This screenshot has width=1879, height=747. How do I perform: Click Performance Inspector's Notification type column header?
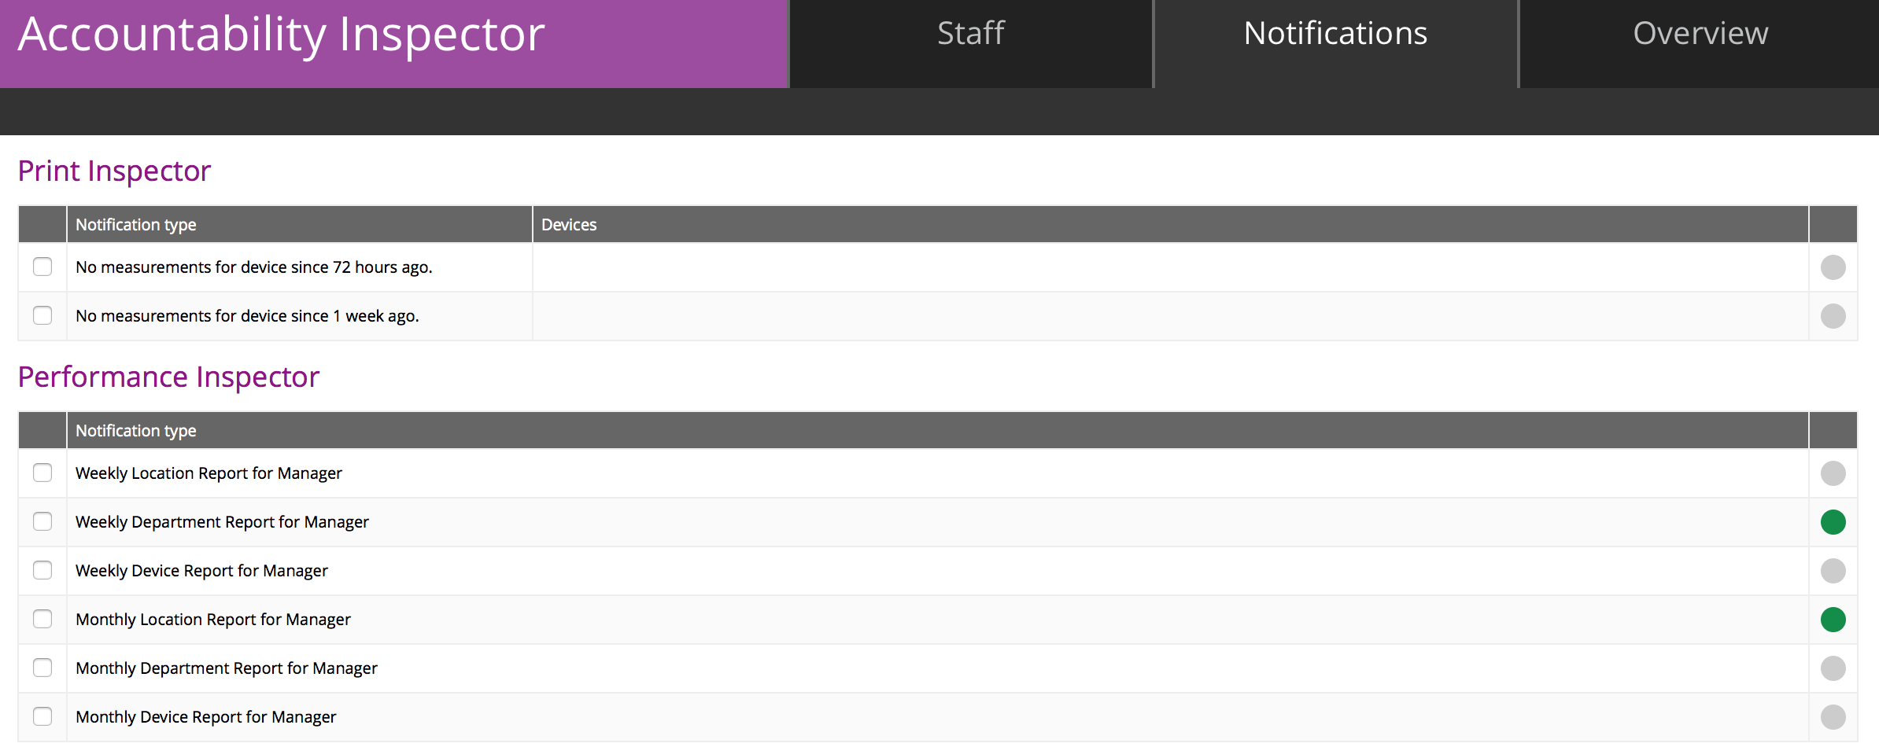click(x=938, y=431)
